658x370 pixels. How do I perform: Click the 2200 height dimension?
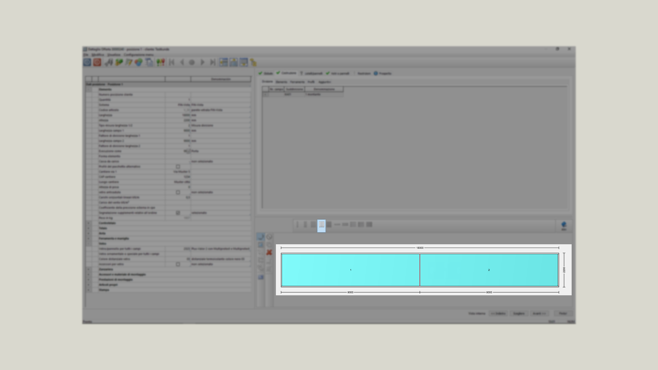click(x=564, y=270)
